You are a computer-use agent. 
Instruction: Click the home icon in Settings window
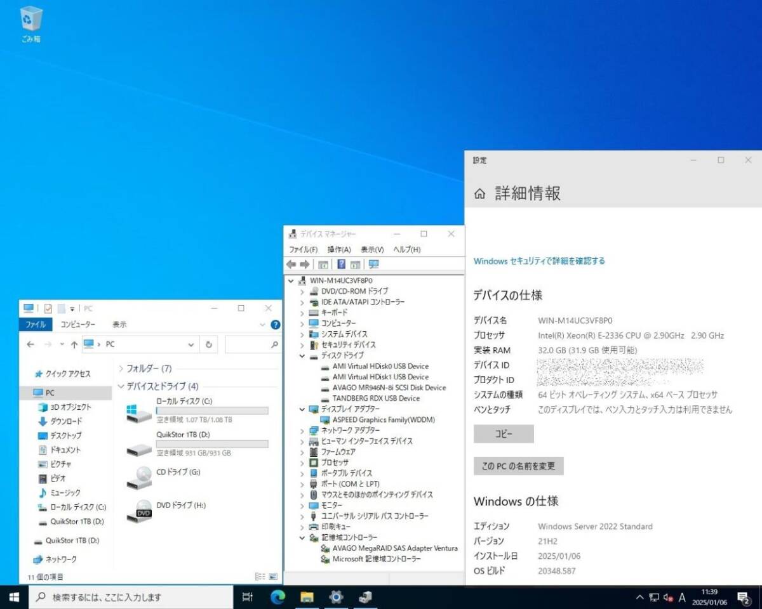click(x=480, y=193)
